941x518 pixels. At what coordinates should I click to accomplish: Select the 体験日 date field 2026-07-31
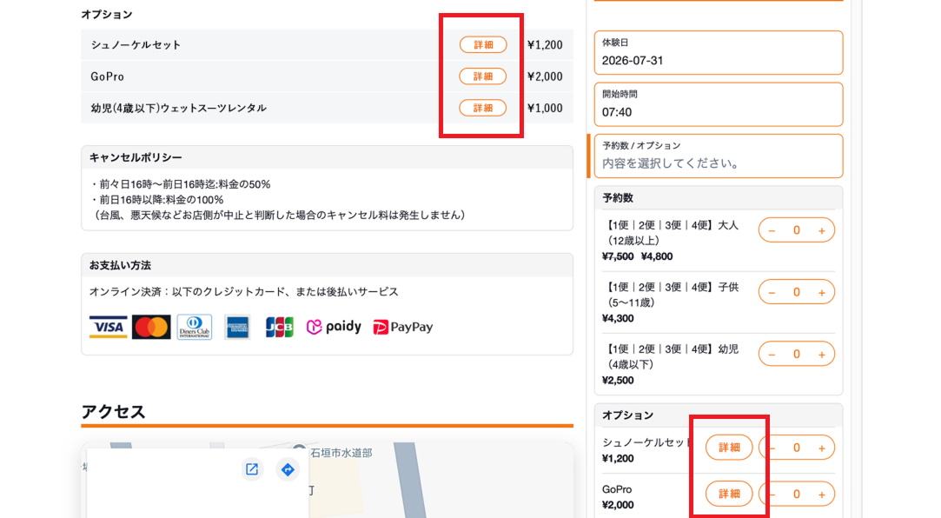[x=719, y=53]
